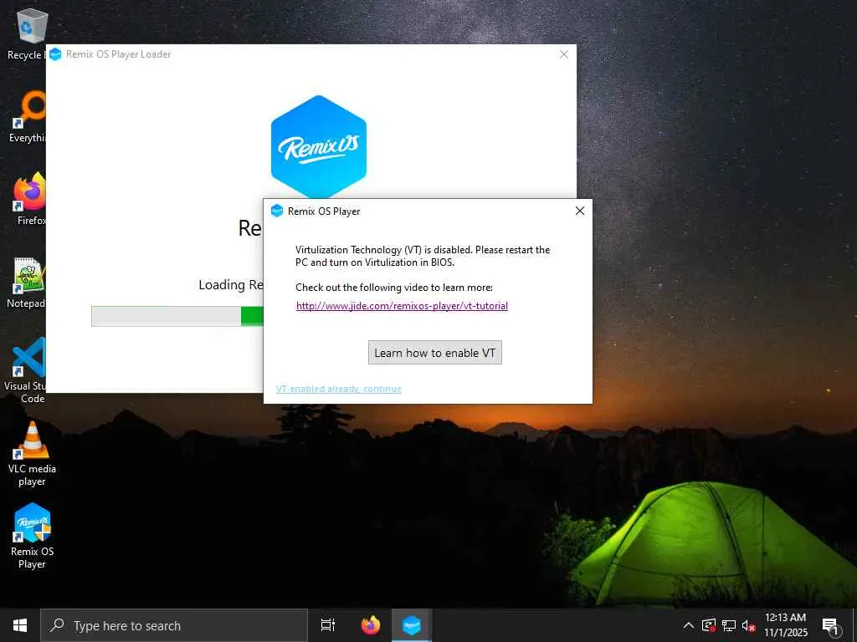Click 'VT enabled already, continue' link

tap(339, 389)
